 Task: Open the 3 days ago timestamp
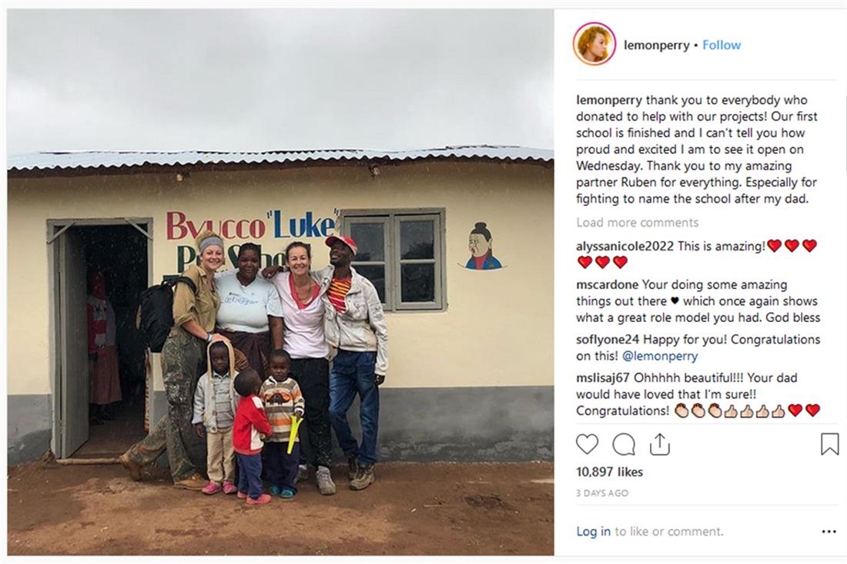pyautogui.click(x=602, y=493)
